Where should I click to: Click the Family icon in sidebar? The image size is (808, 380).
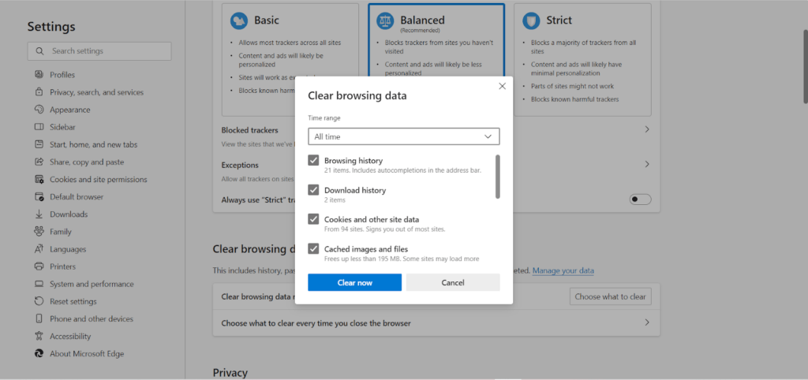39,232
